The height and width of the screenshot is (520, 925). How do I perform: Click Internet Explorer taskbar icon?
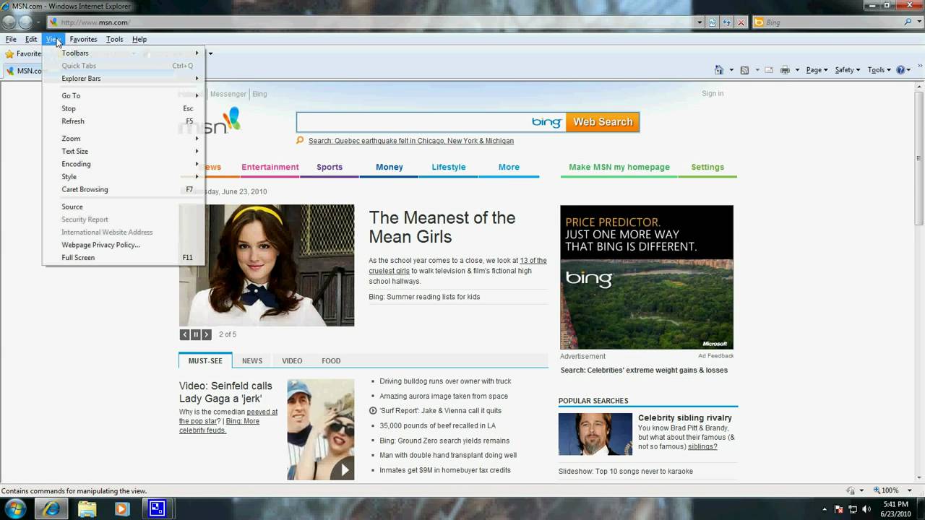[51, 508]
